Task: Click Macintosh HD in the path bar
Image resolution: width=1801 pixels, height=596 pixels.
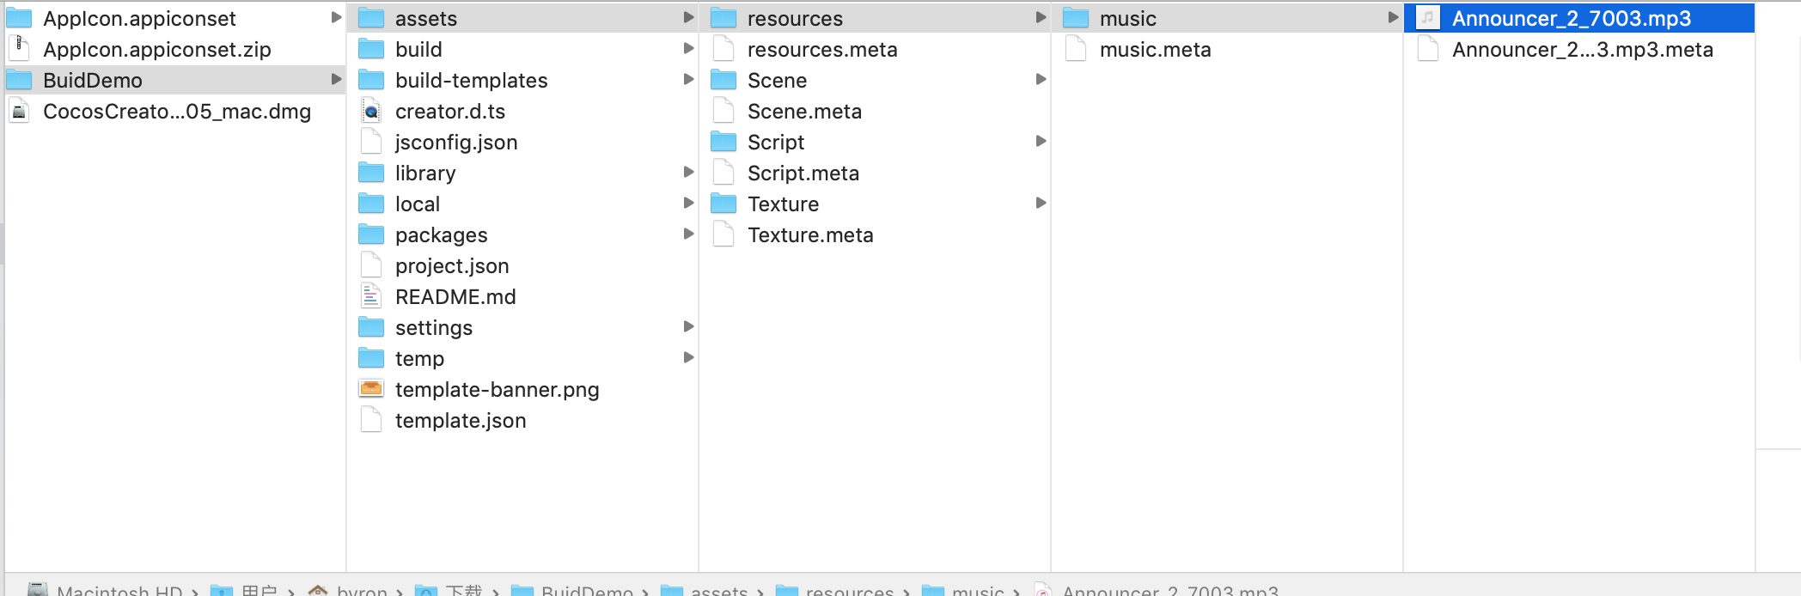Action: click(119, 591)
